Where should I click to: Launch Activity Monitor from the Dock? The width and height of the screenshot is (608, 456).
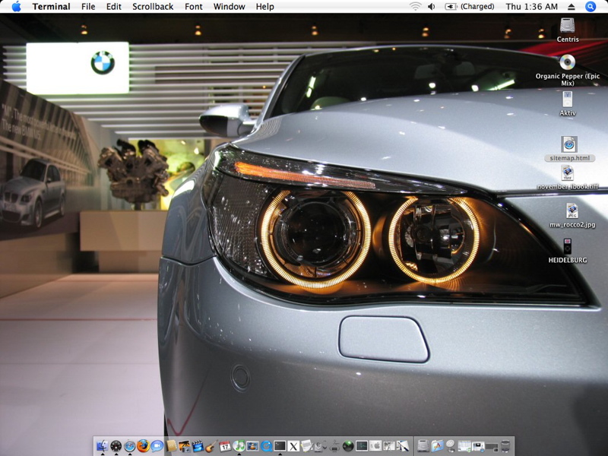(x=362, y=446)
